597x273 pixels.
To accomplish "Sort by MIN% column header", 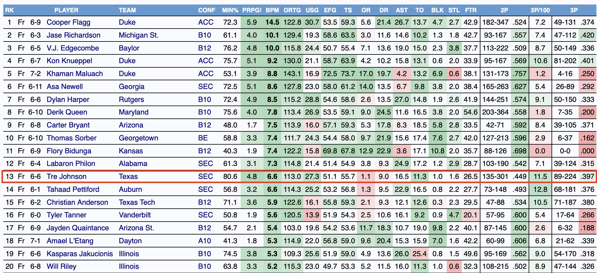I will pos(230,10).
